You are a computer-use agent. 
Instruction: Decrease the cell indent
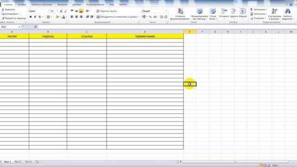click(87, 17)
